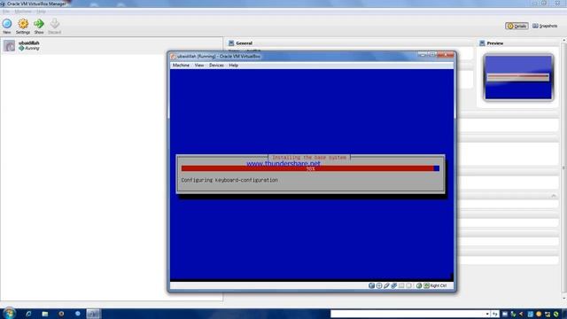Click the green sync tray icon
Viewport: 567px width, 319px height.
(556, 315)
